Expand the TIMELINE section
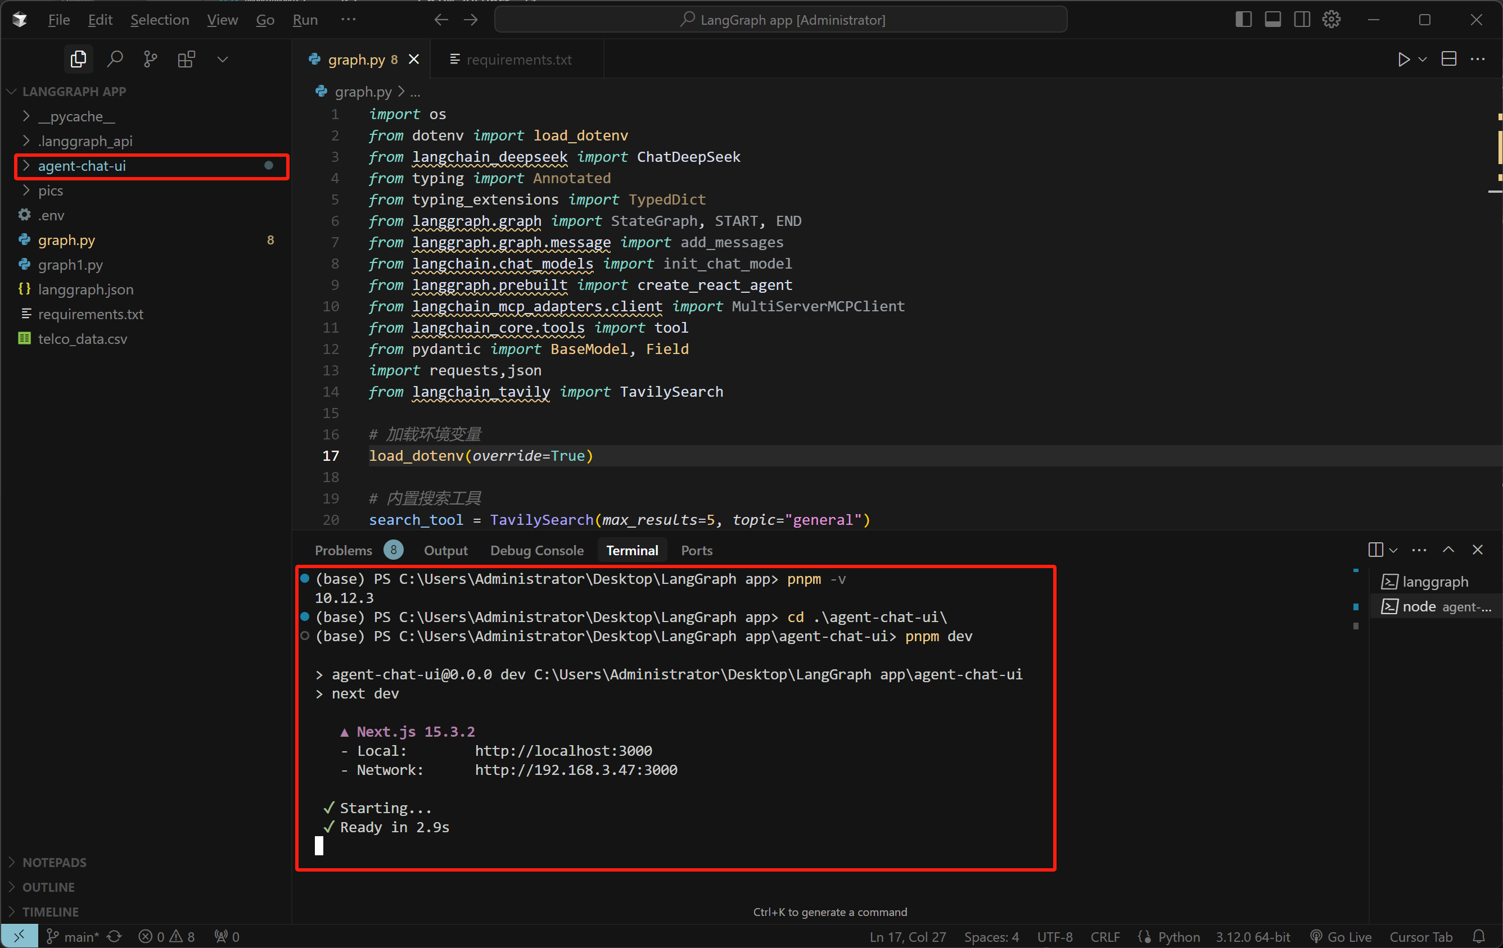1503x948 pixels. [146, 912]
